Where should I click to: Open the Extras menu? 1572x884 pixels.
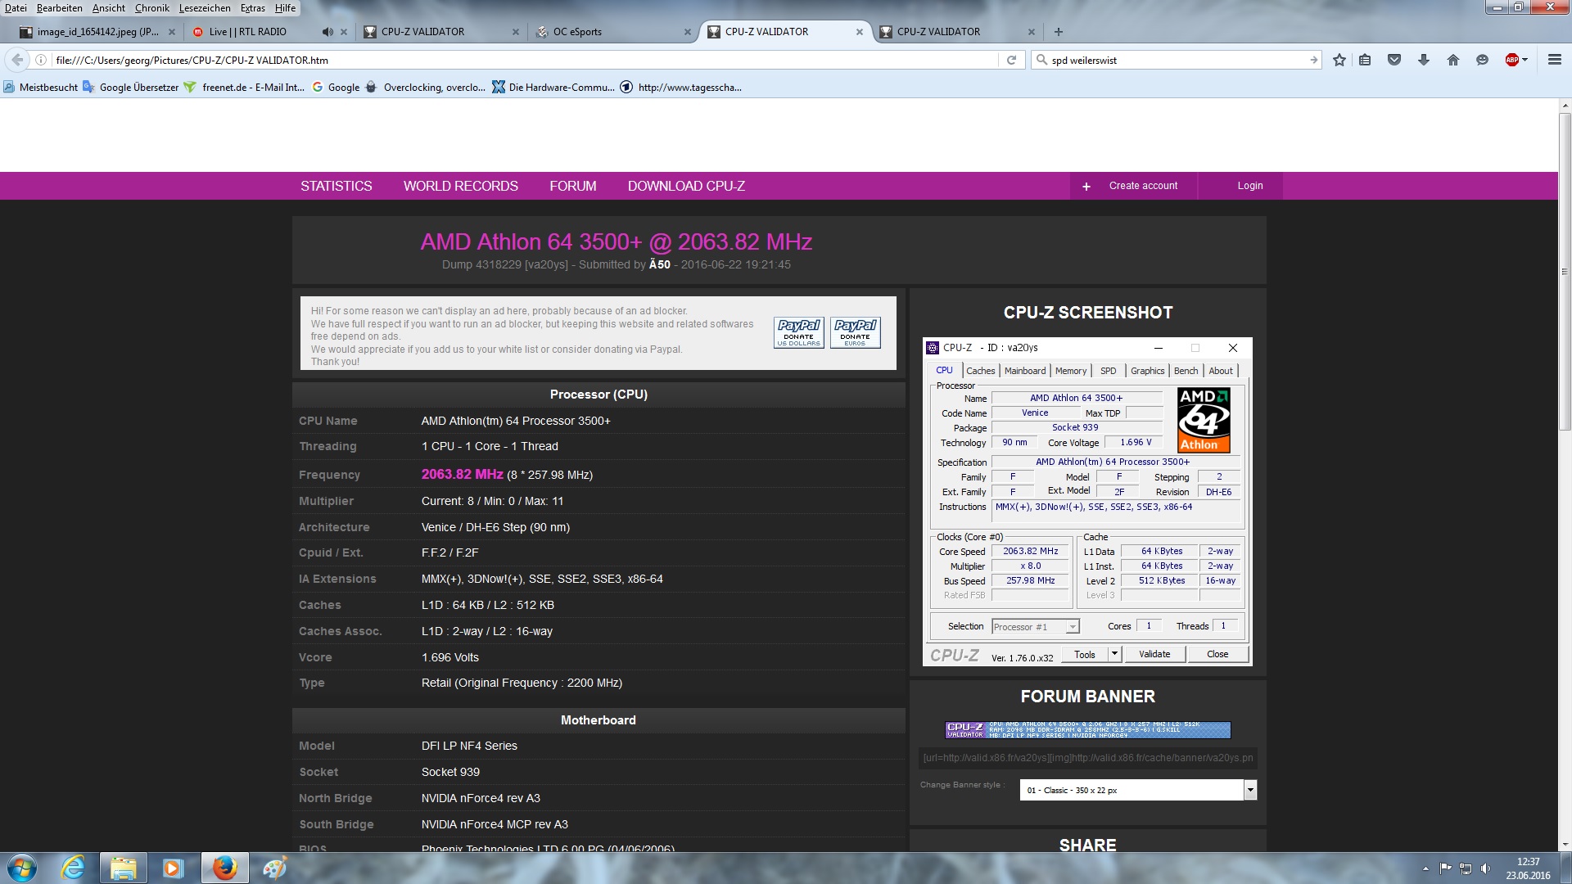pos(252,8)
